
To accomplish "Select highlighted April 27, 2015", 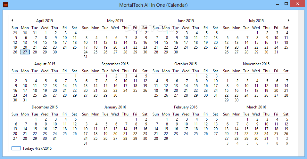I will pos(25,52).
